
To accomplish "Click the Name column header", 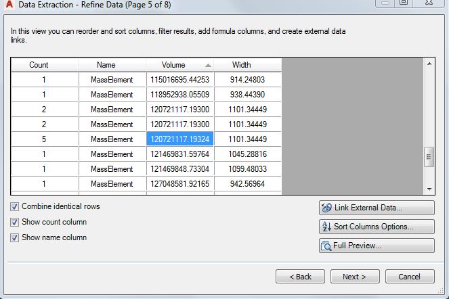I will pyautogui.click(x=112, y=65).
